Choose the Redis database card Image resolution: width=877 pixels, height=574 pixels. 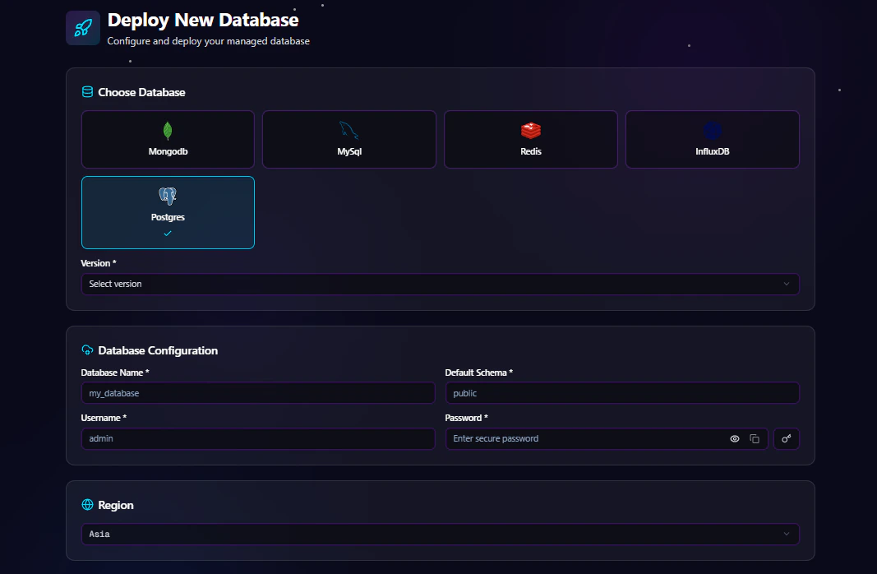tap(531, 139)
